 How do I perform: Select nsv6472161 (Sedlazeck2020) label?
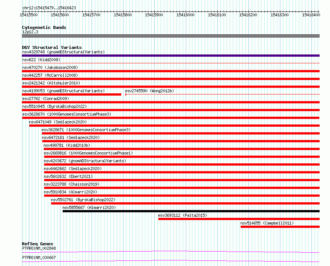point(71,137)
